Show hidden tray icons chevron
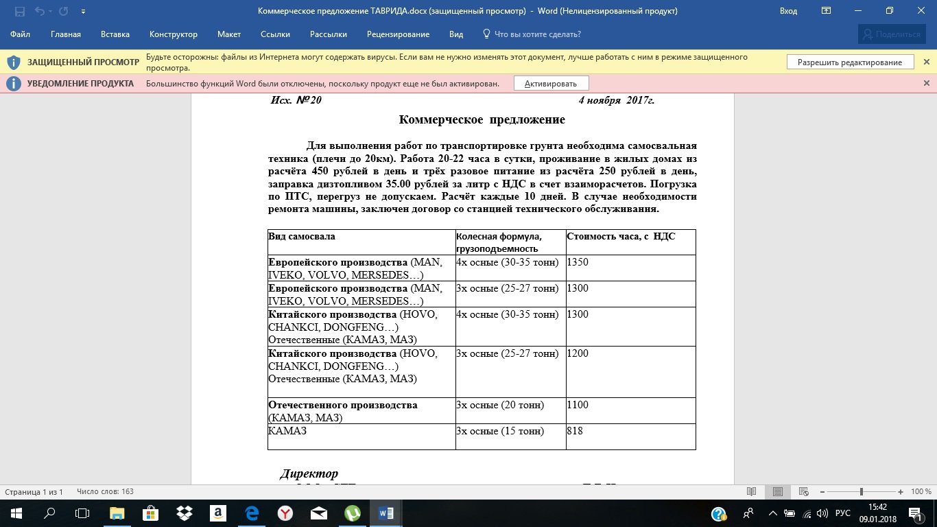This screenshot has height=527, width=937. [773, 513]
